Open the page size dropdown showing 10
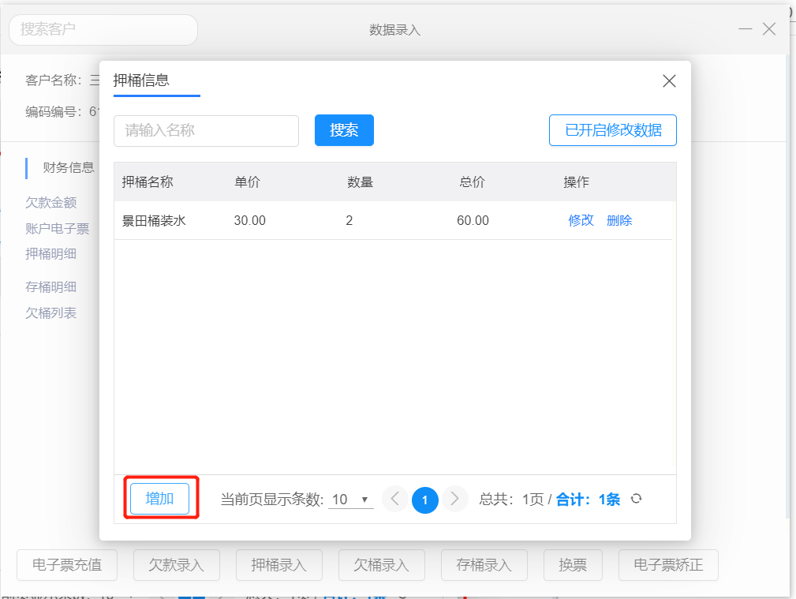The width and height of the screenshot is (796, 599). pyautogui.click(x=351, y=500)
